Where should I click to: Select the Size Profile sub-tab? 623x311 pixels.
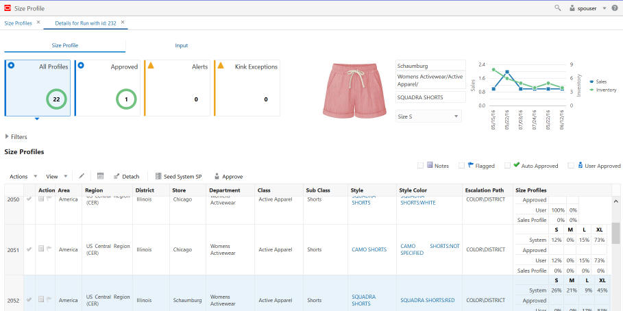(x=64, y=46)
